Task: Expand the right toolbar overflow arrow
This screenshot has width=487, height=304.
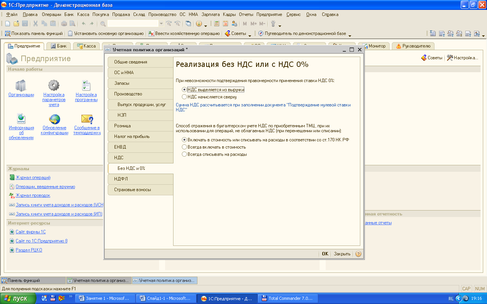Action: (483, 35)
